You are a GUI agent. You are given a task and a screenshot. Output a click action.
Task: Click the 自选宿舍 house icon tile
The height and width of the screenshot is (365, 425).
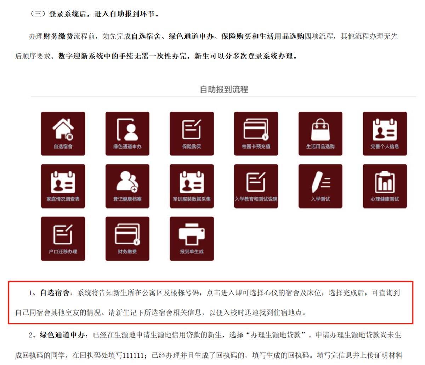click(x=63, y=133)
